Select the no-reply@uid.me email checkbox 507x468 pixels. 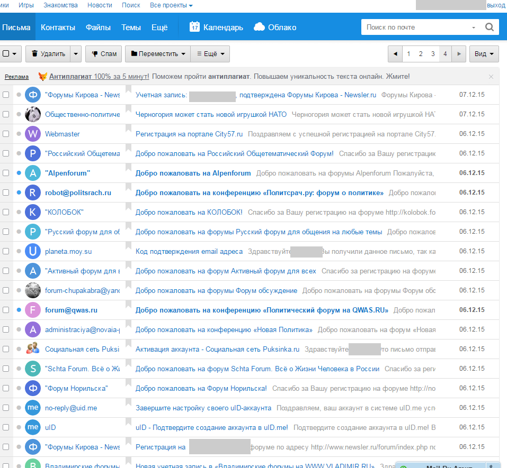(6, 408)
